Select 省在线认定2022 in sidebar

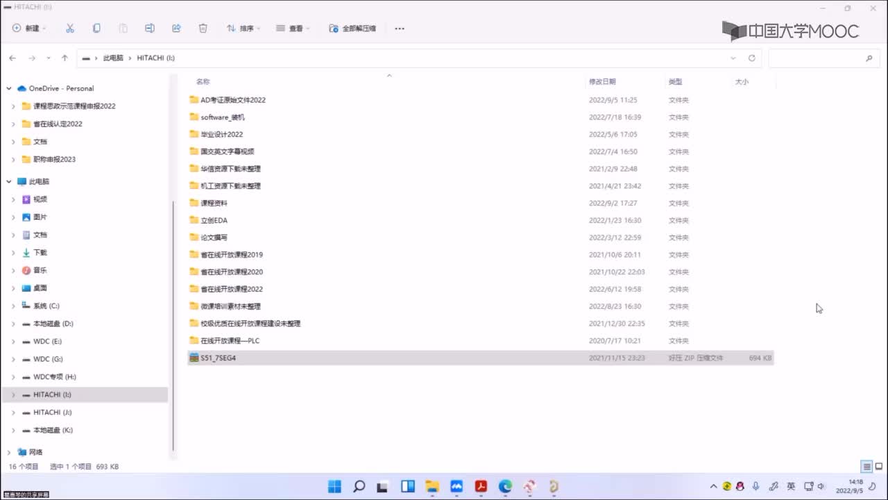coord(58,124)
